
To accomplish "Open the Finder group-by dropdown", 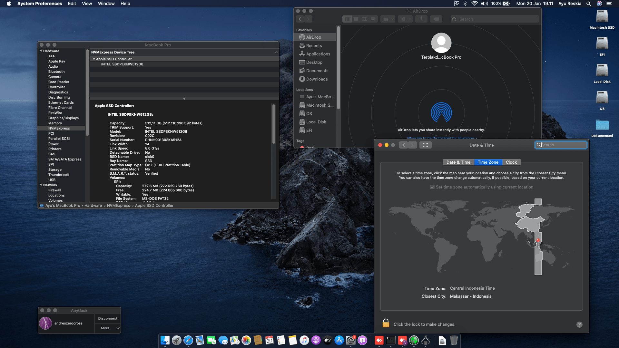I will click(388, 19).
